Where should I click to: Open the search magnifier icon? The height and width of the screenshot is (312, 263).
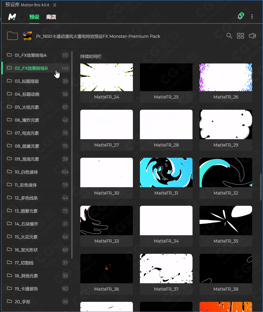pos(229,36)
